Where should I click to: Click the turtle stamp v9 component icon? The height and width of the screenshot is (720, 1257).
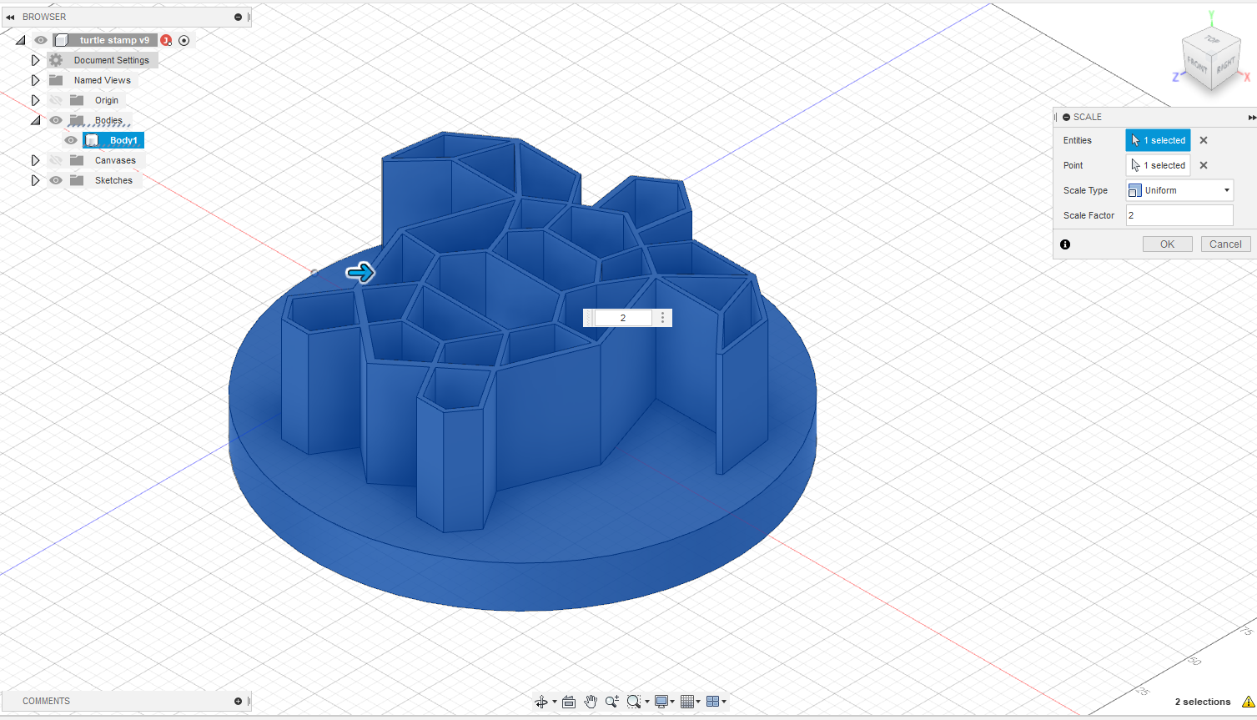(x=62, y=40)
